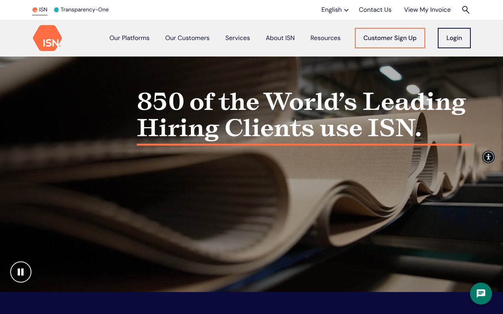Viewport: 503px width, 314px height.
Task: Open the Our Platforms menu
Action: click(129, 38)
